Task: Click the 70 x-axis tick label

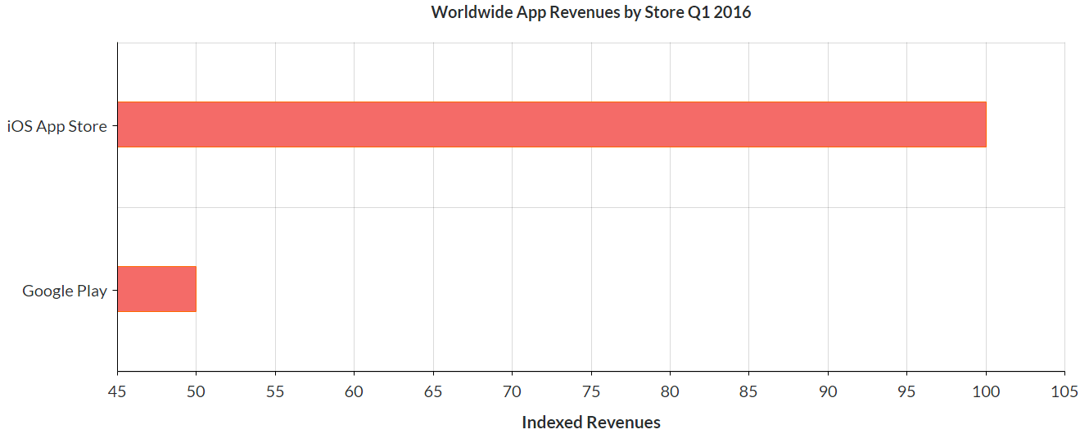Action: 512,393
